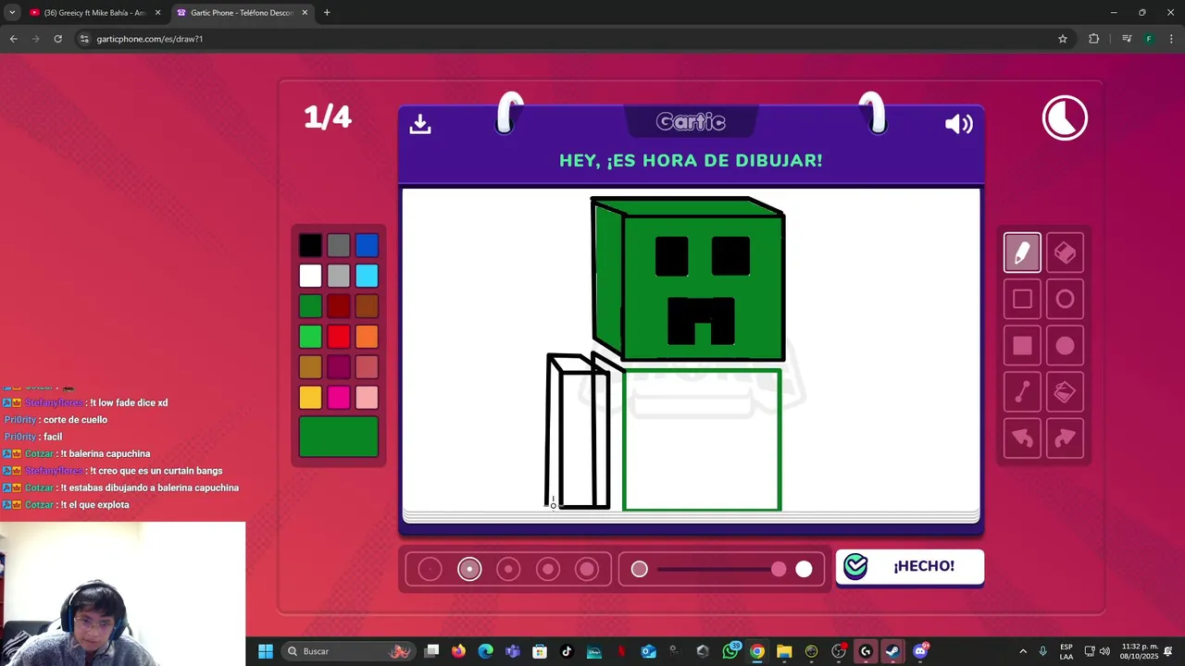Image resolution: width=1185 pixels, height=666 pixels.
Task: Open WhatsApp from the taskbar
Action: click(x=730, y=651)
